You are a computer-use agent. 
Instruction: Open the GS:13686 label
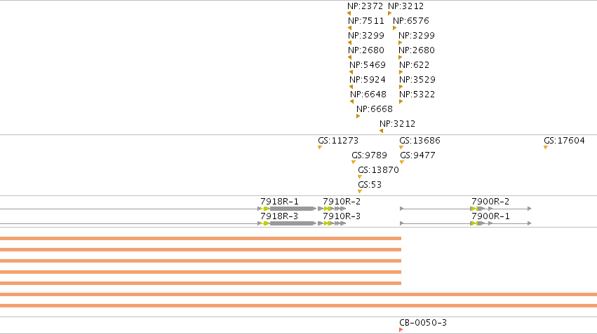[x=420, y=141]
